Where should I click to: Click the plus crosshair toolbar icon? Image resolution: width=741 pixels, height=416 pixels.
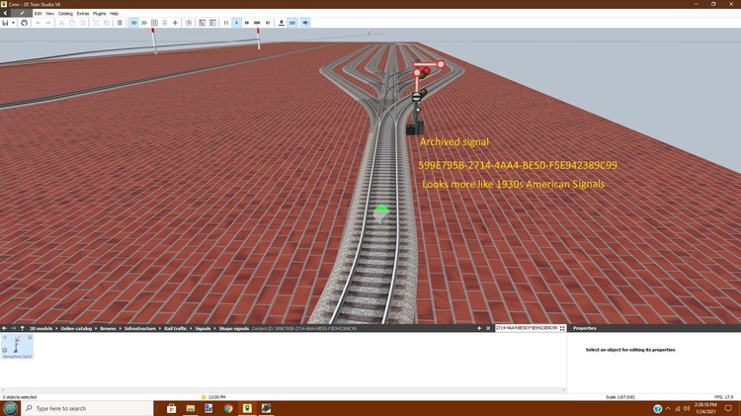175,23
